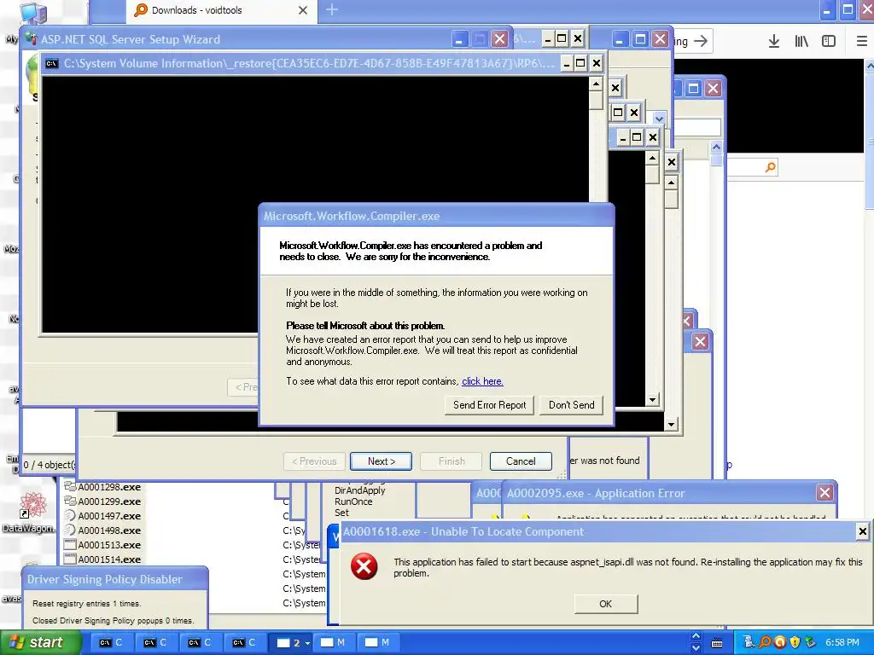Expand the small blue chevron dropdown behind cmd window

point(659,119)
